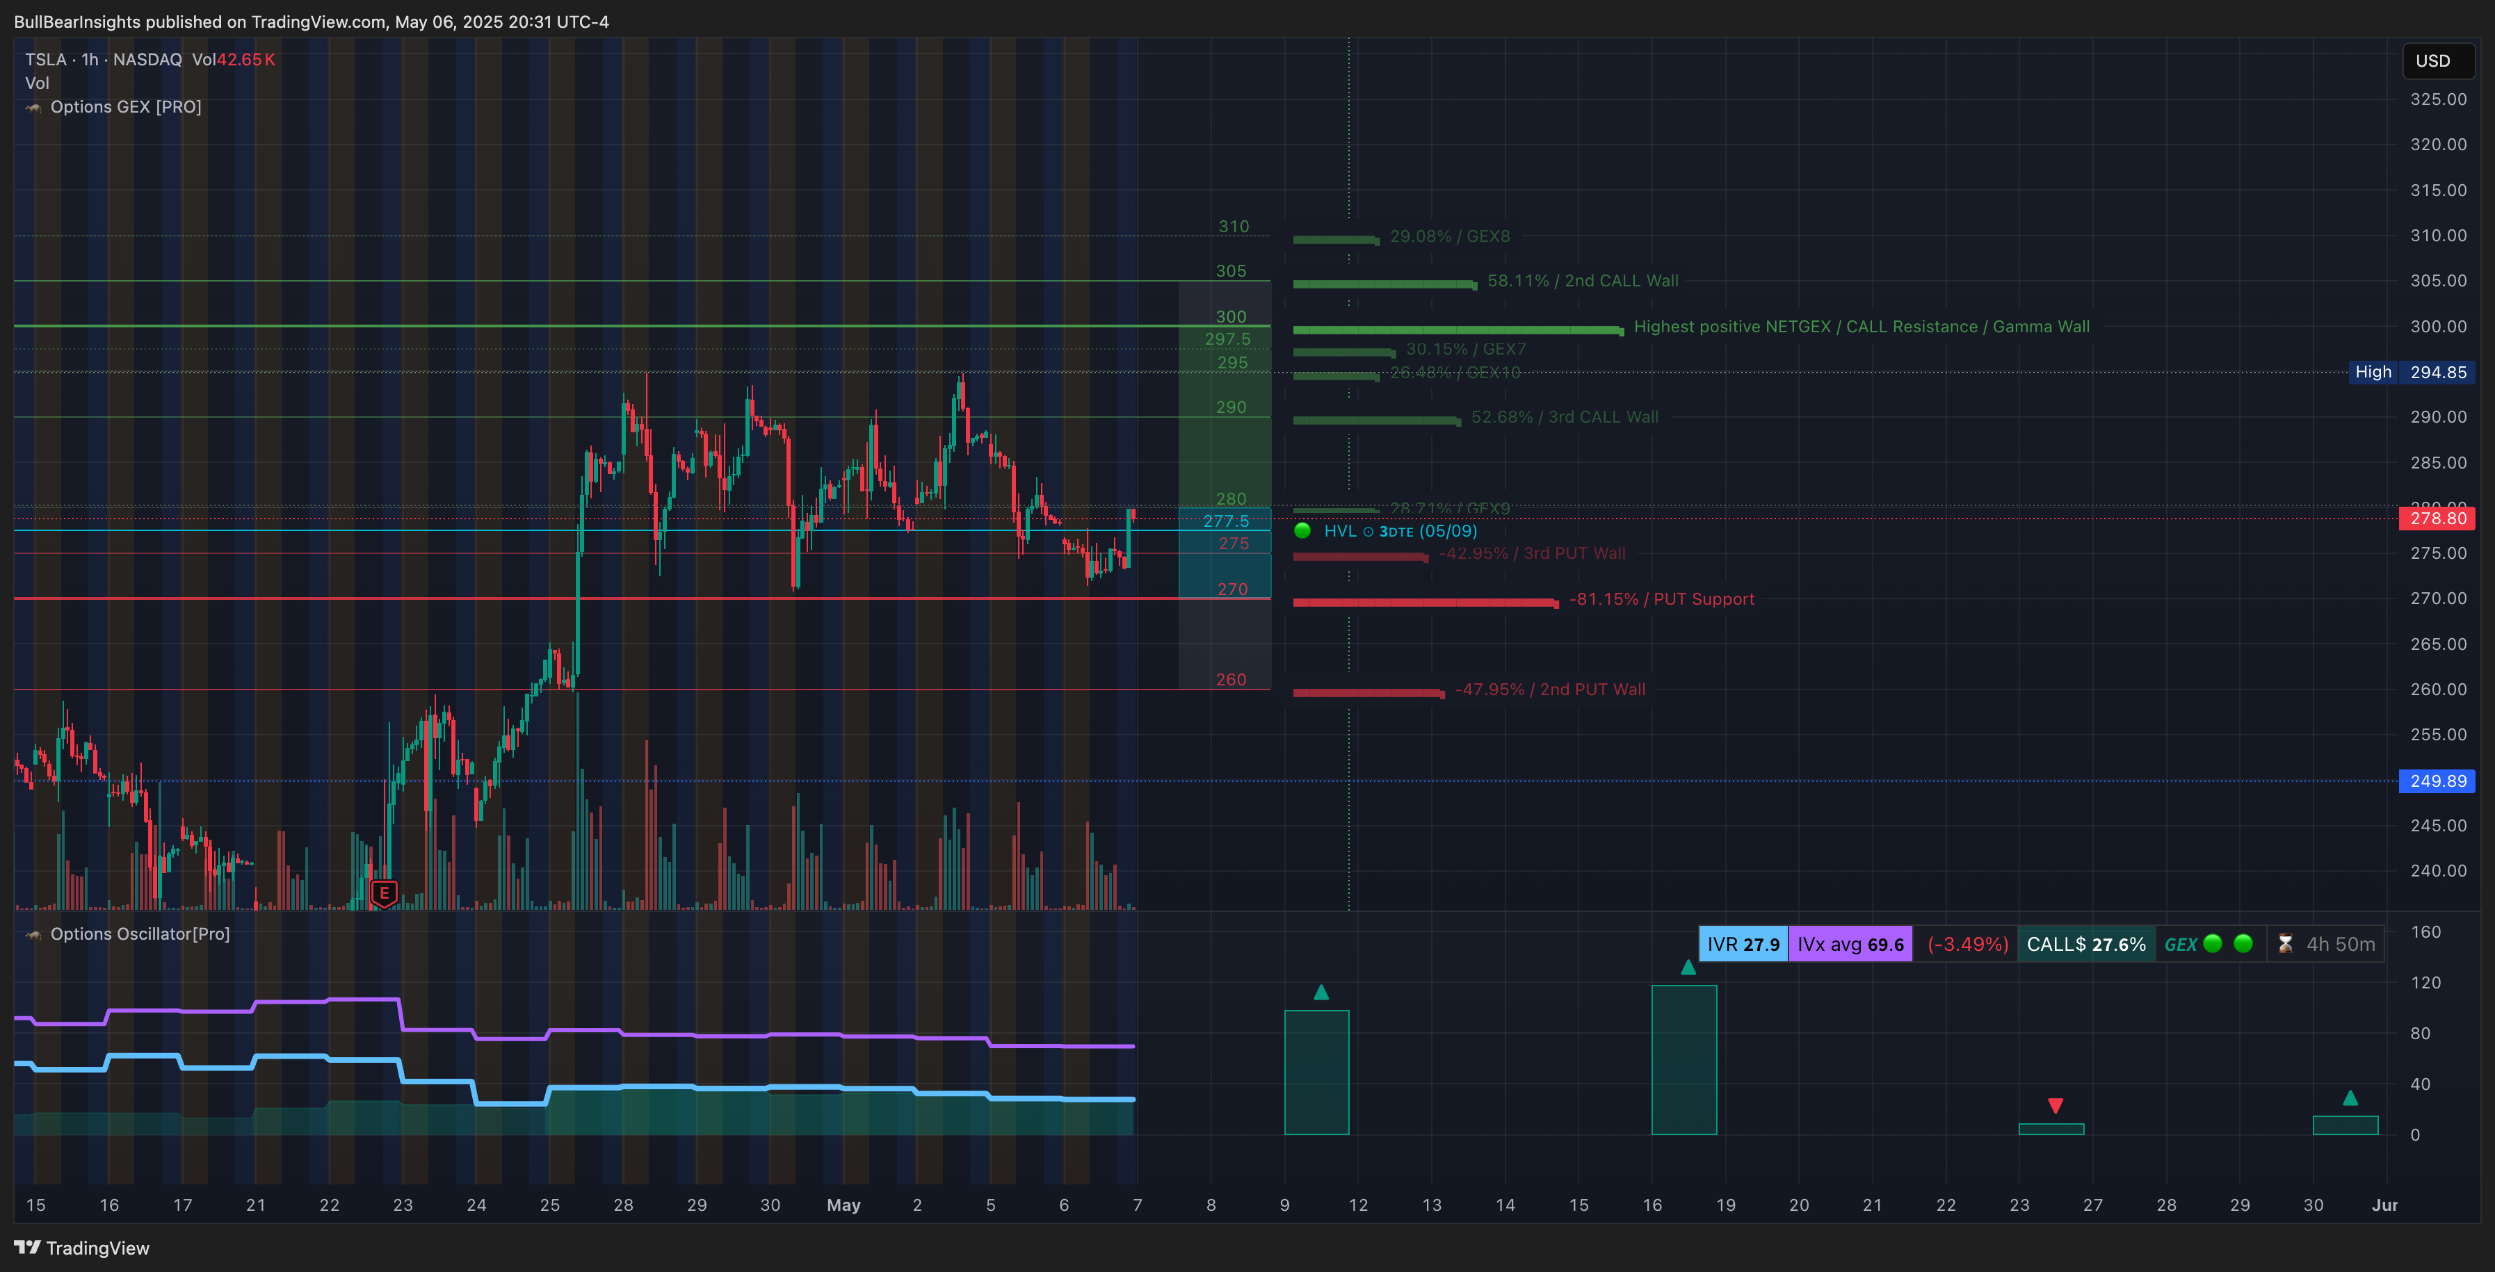Click the '-42.95% / 3rd PUT Wall' label
This screenshot has height=1272, width=2495.
[1531, 554]
